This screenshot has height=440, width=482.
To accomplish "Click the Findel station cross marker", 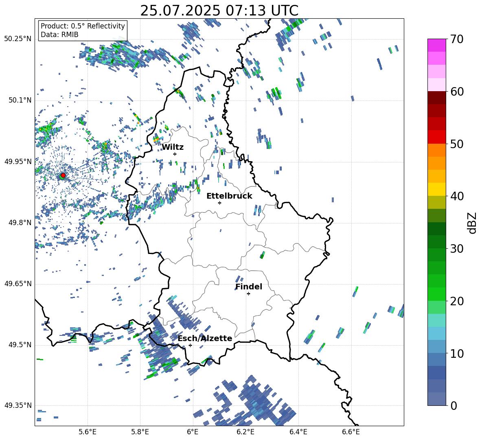I will (x=248, y=294).
